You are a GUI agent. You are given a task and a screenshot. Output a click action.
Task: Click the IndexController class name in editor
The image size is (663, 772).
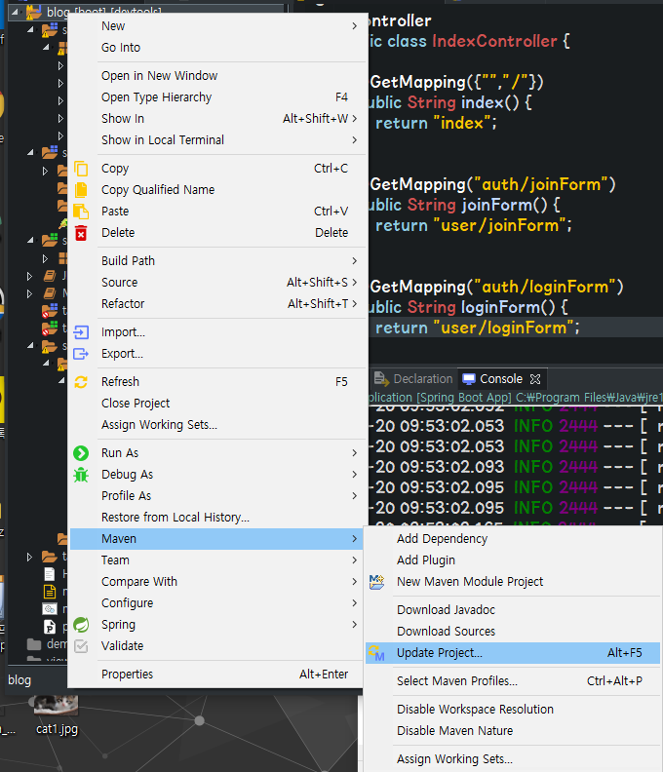(x=494, y=41)
